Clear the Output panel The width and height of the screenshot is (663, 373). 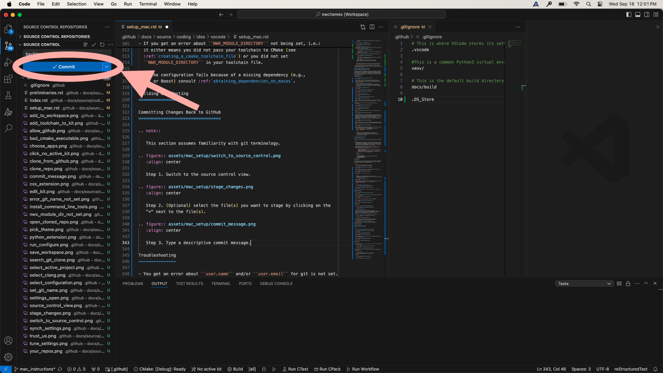[x=619, y=284]
